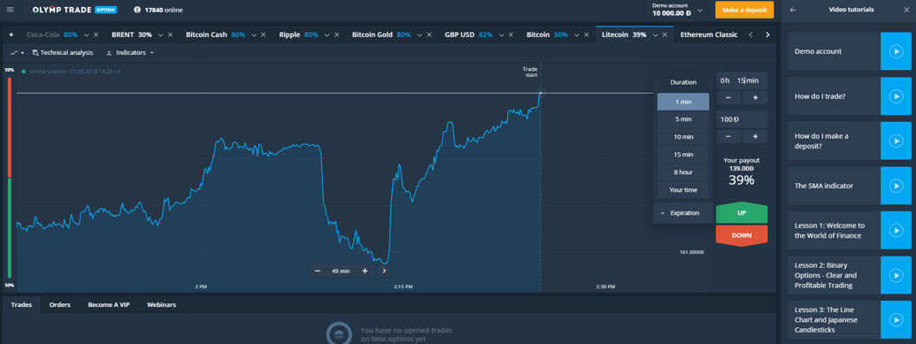916x344 pixels.
Task: Expand the GBP USD tab dropdown arrow
Action: coord(501,35)
